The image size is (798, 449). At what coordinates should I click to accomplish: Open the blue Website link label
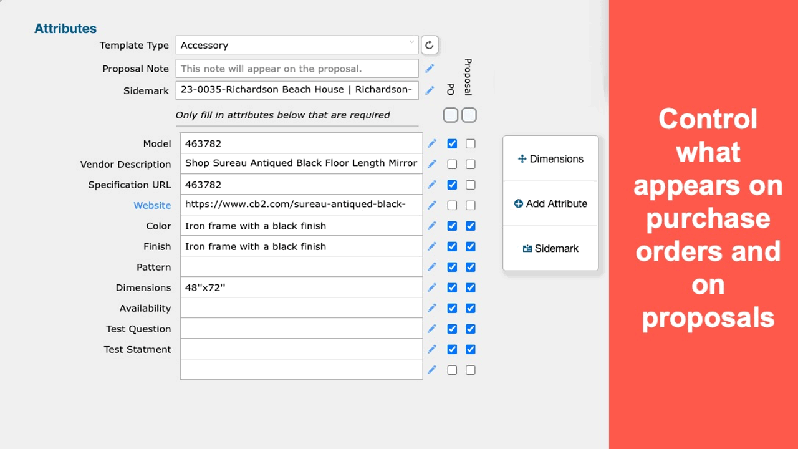point(152,205)
